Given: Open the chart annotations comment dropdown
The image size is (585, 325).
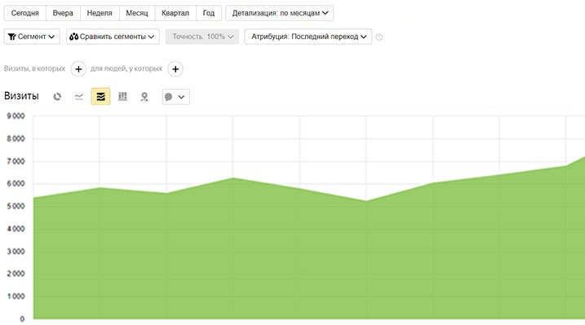Looking at the screenshot, I should [175, 97].
